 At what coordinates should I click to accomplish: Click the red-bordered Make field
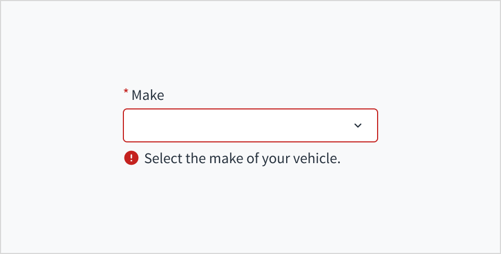(x=250, y=125)
